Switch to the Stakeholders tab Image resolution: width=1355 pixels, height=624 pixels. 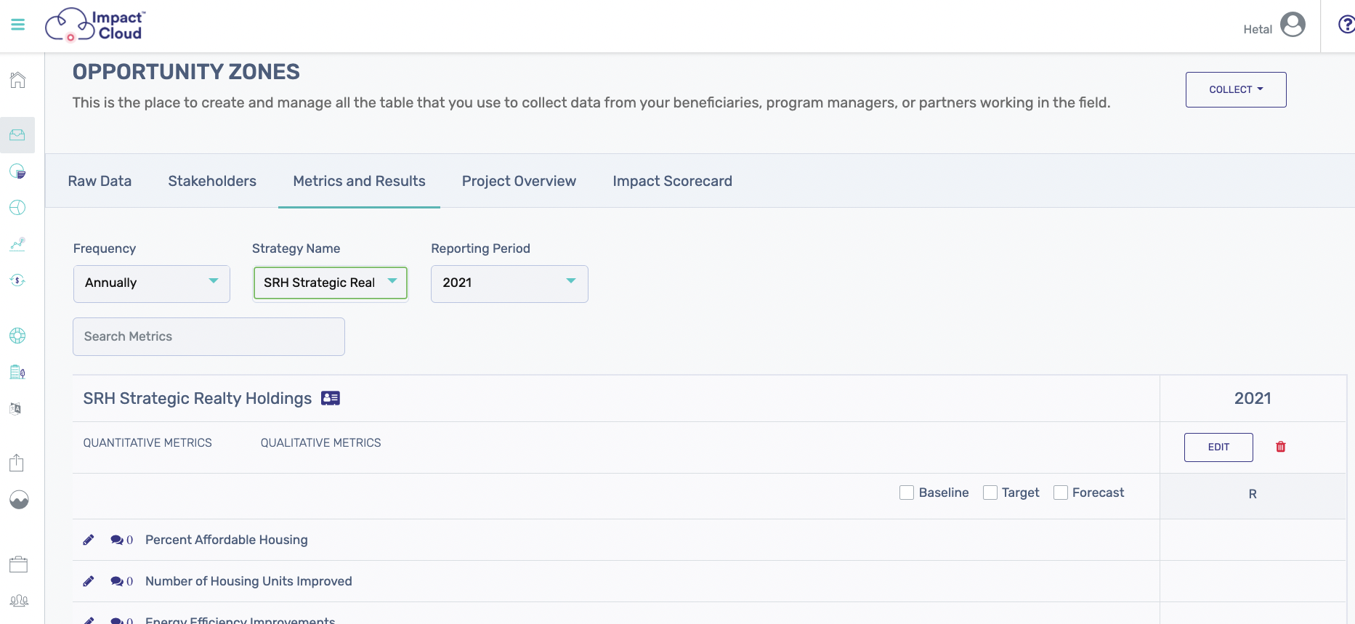212,181
